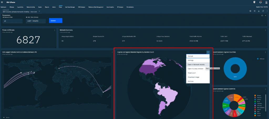Open the Admin tab
This screenshot has width=269, height=119.
point(54,7)
